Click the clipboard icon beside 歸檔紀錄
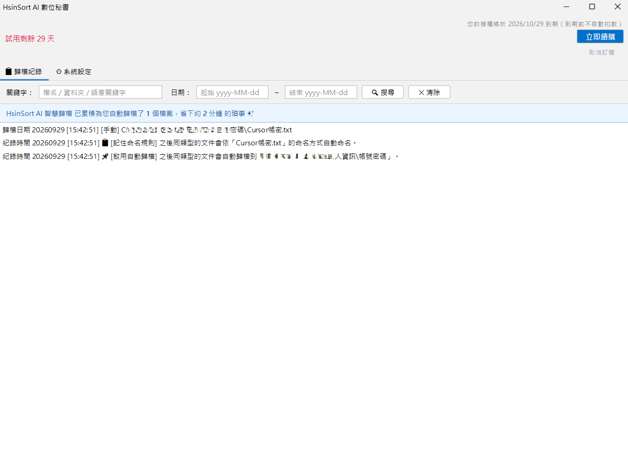This screenshot has height=458, width=628. [8, 71]
